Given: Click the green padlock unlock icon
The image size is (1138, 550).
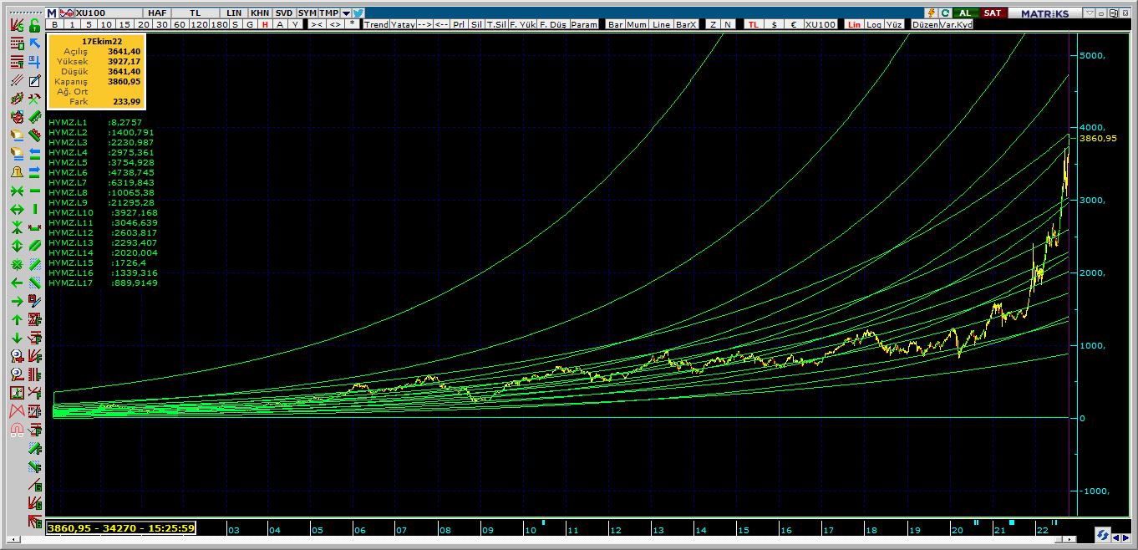Looking at the screenshot, I should click(34, 26).
